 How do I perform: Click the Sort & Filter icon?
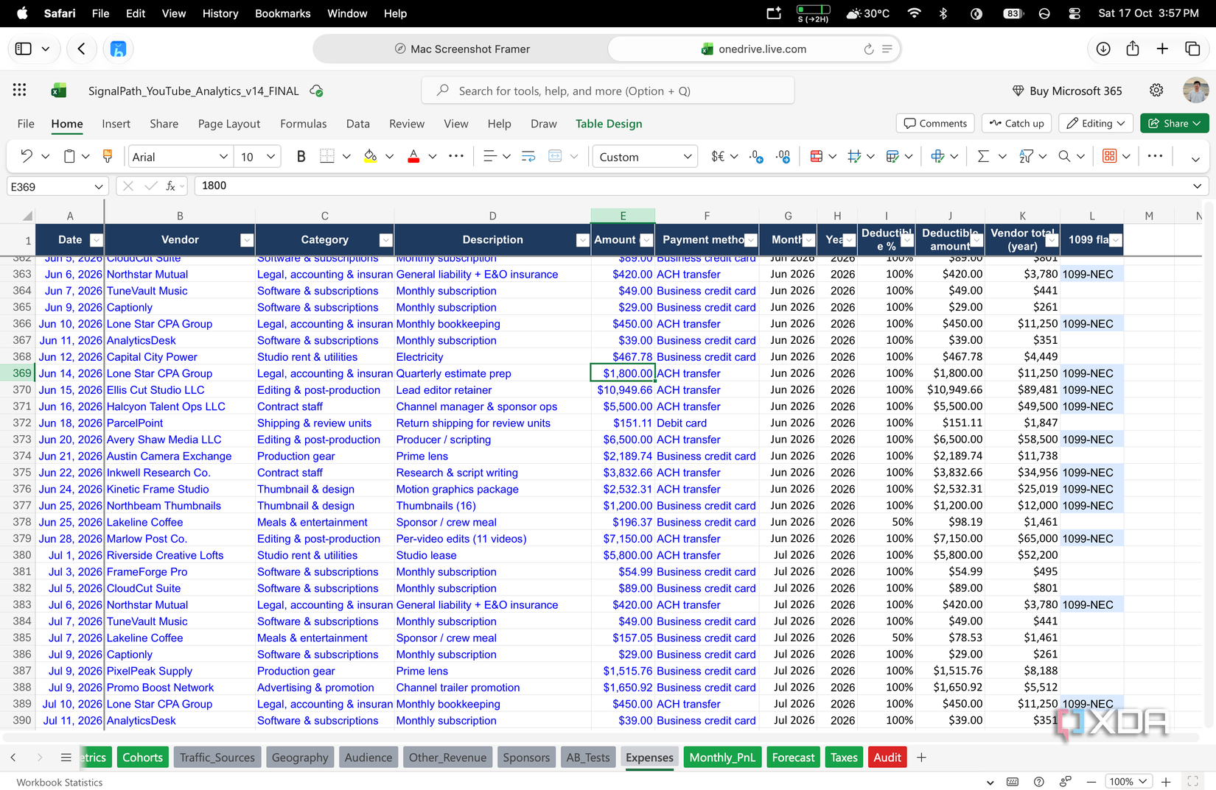(1026, 156)
